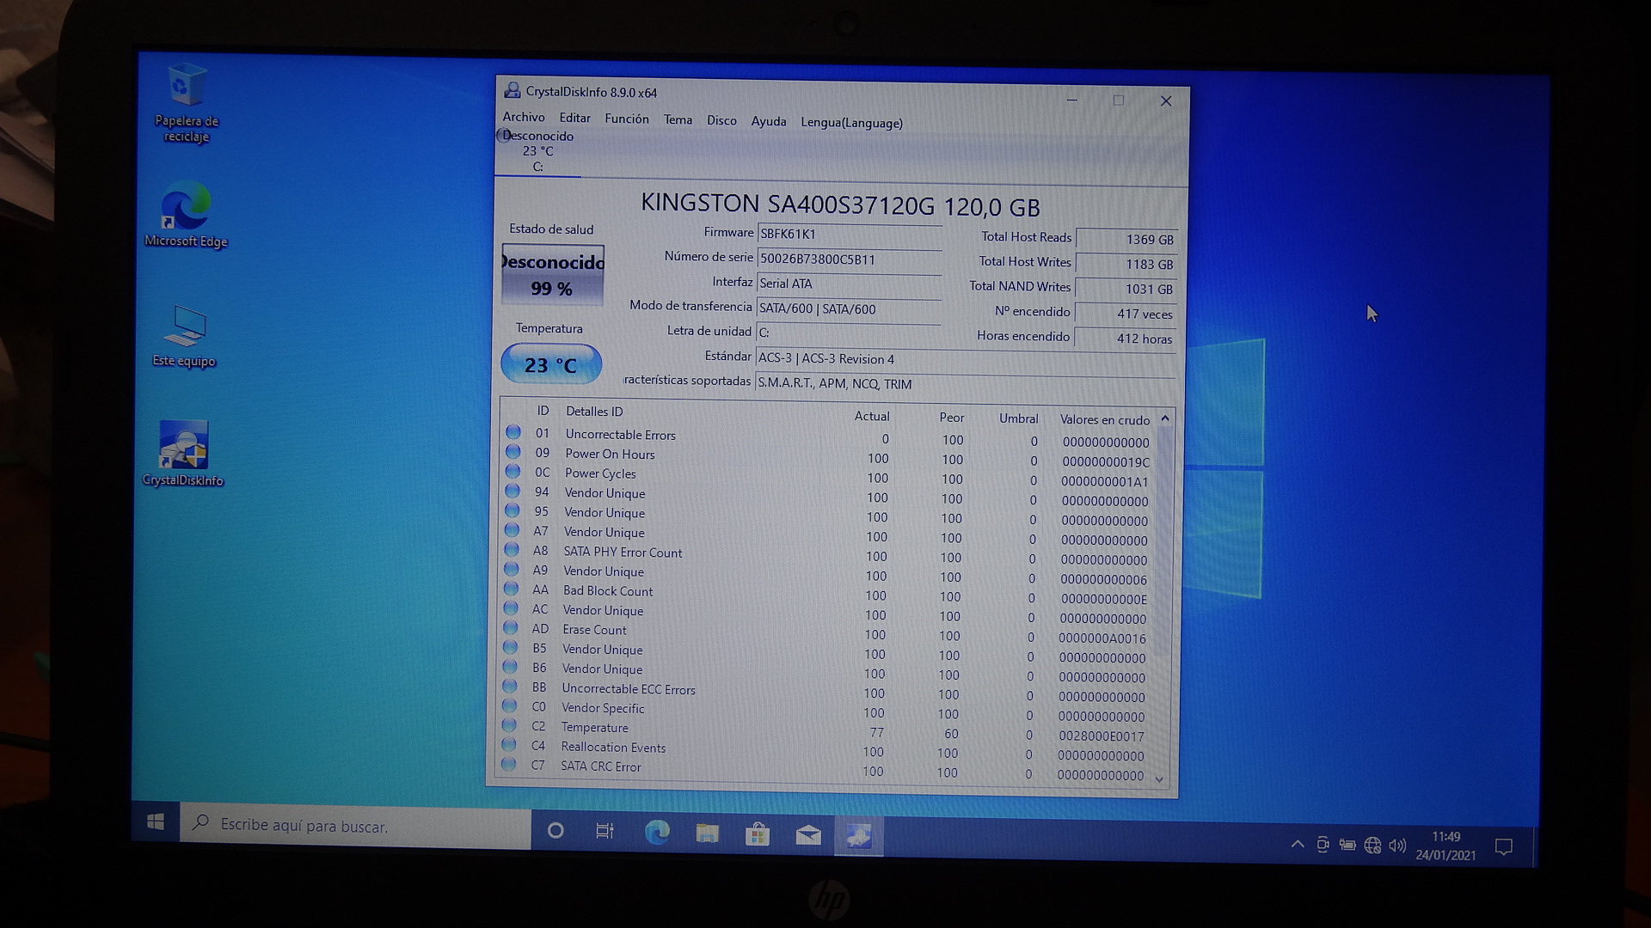Click the status circle for Power Cycles

512,471
